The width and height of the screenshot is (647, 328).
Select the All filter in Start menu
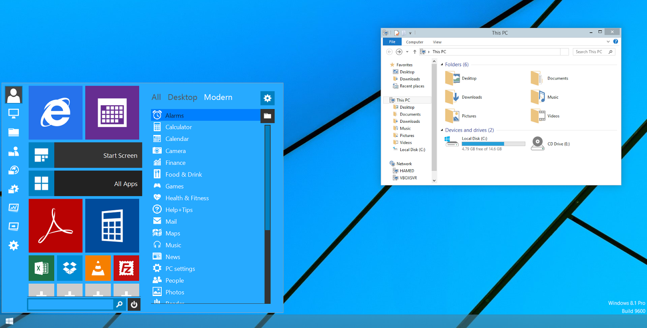[156, 97]
